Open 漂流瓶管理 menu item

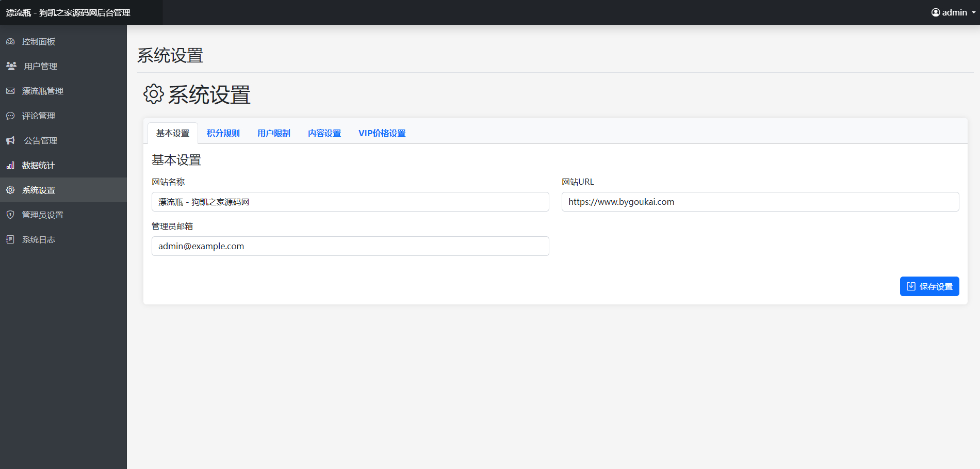click(x=63, y=91)
